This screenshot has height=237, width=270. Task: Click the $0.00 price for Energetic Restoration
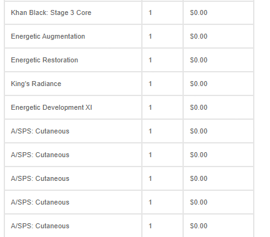[x=199, y=60]
